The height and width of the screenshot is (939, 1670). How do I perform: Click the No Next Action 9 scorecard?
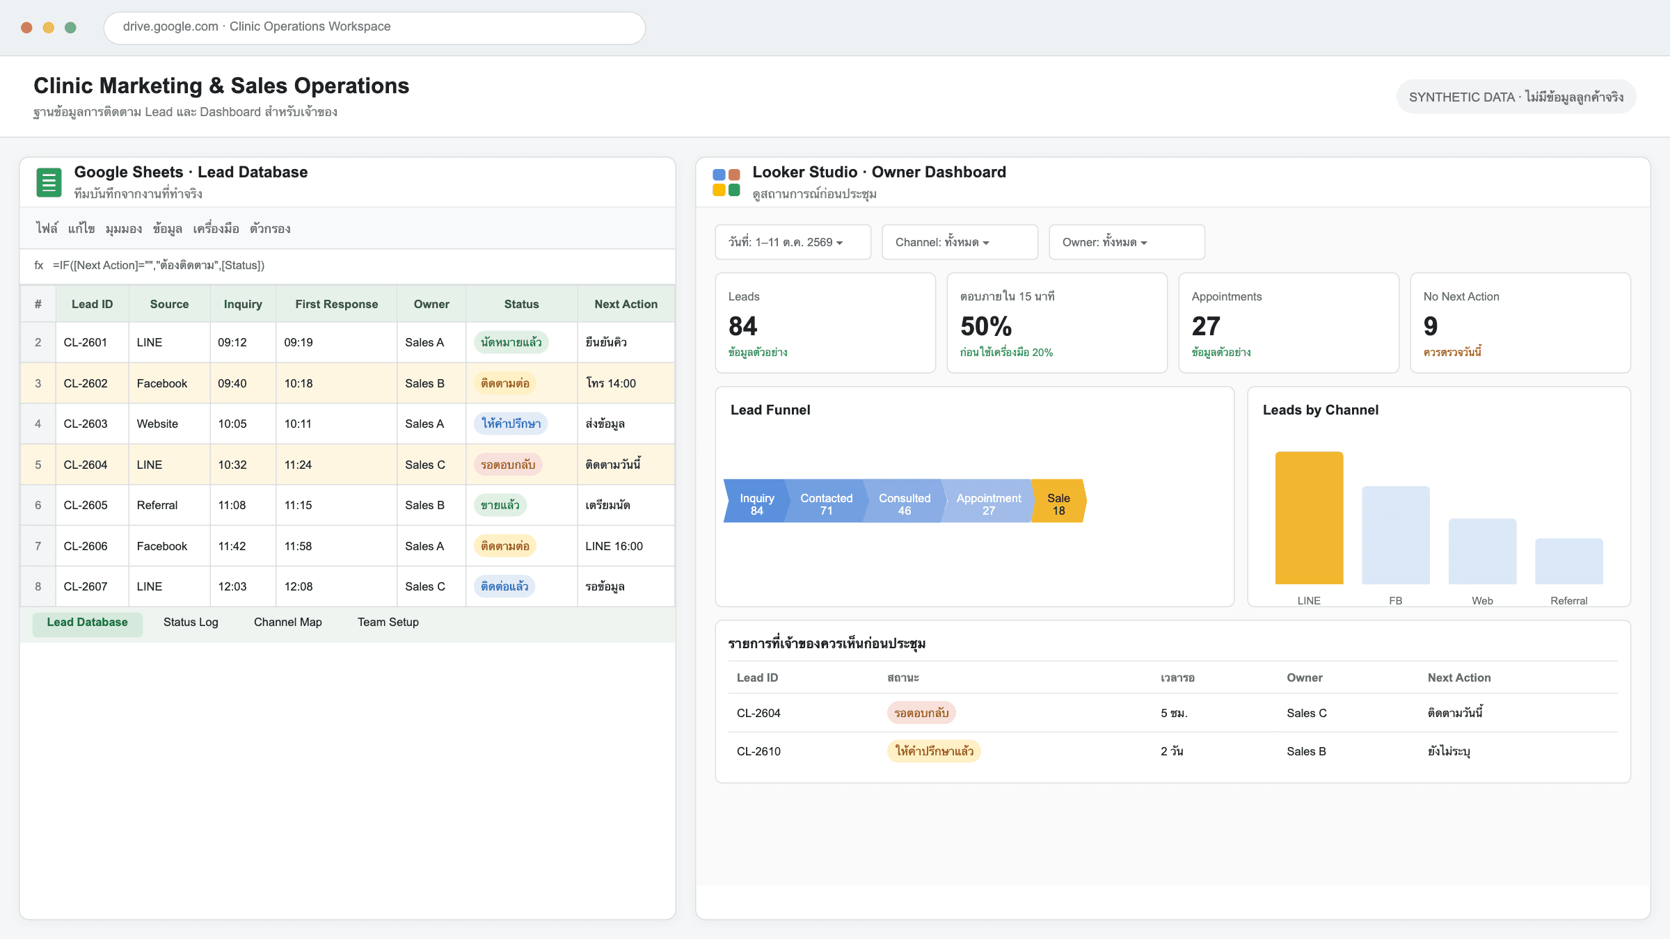coord(1520,323)
